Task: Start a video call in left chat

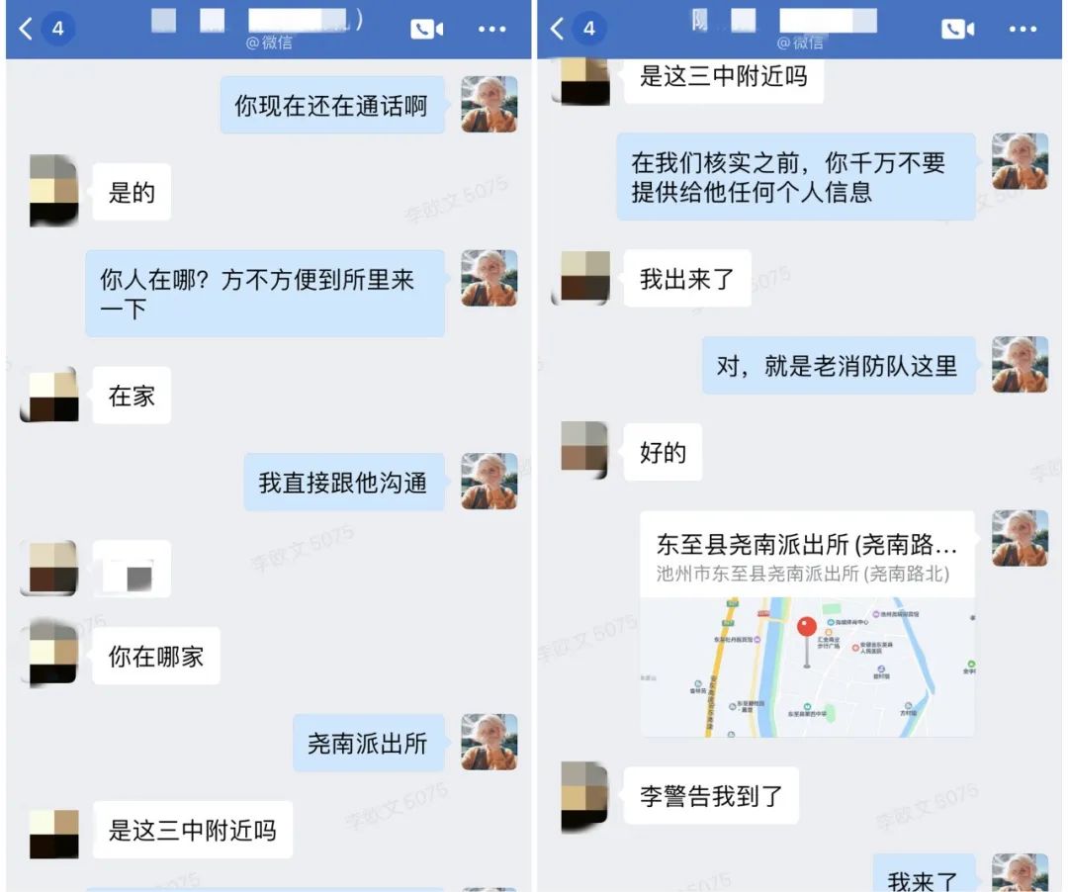Action: click(x=426, y=29)
